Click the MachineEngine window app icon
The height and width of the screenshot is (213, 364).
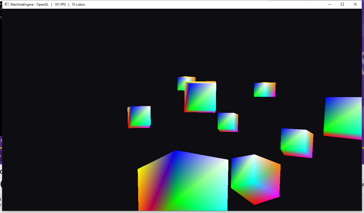[x=7, y=4]
